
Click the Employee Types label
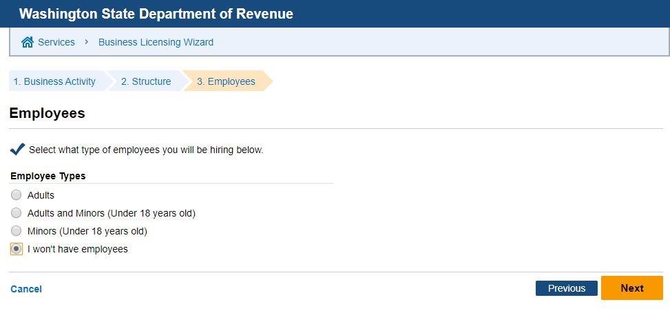[48, 176]
